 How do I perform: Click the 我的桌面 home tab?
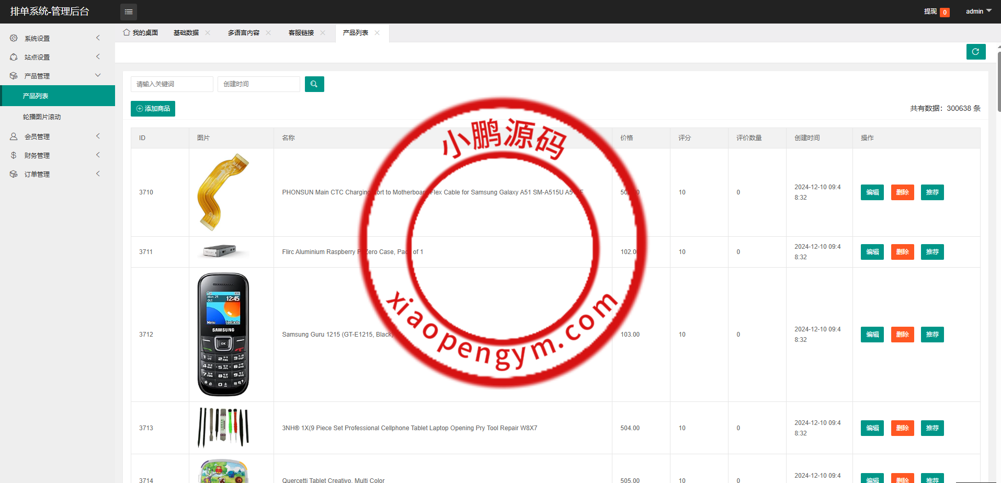(141, 33)
